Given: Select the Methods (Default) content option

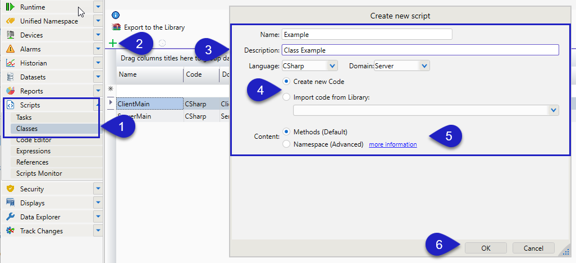Looking at the screenshot, I should (287, 132).
